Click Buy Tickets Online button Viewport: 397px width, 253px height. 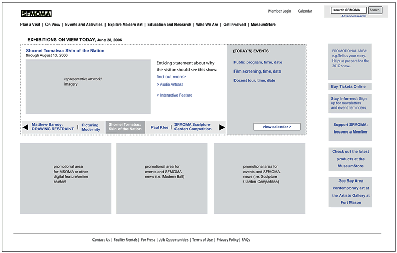pos(350,87)
